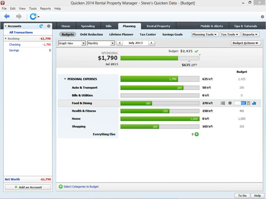This screenshot has width=266, height=199.
Task: Click the Shopping budget value 325
Action: [x=242, y=127]
